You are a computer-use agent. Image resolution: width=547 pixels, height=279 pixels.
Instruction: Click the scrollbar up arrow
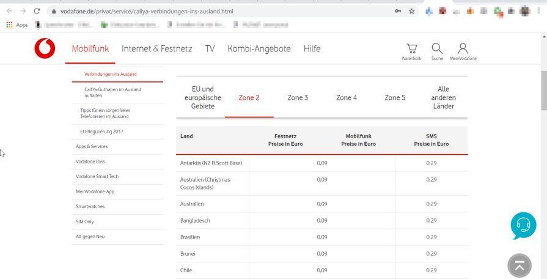[x=544, y=36]
